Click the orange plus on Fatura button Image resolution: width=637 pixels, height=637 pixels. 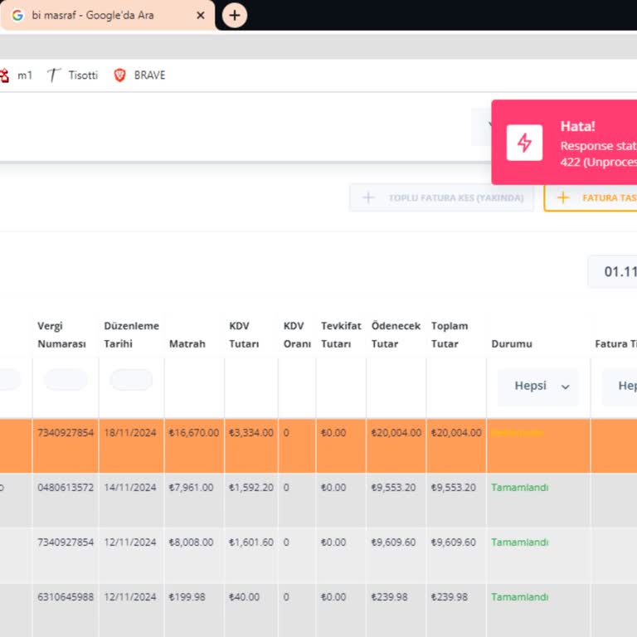click(563, 198)
